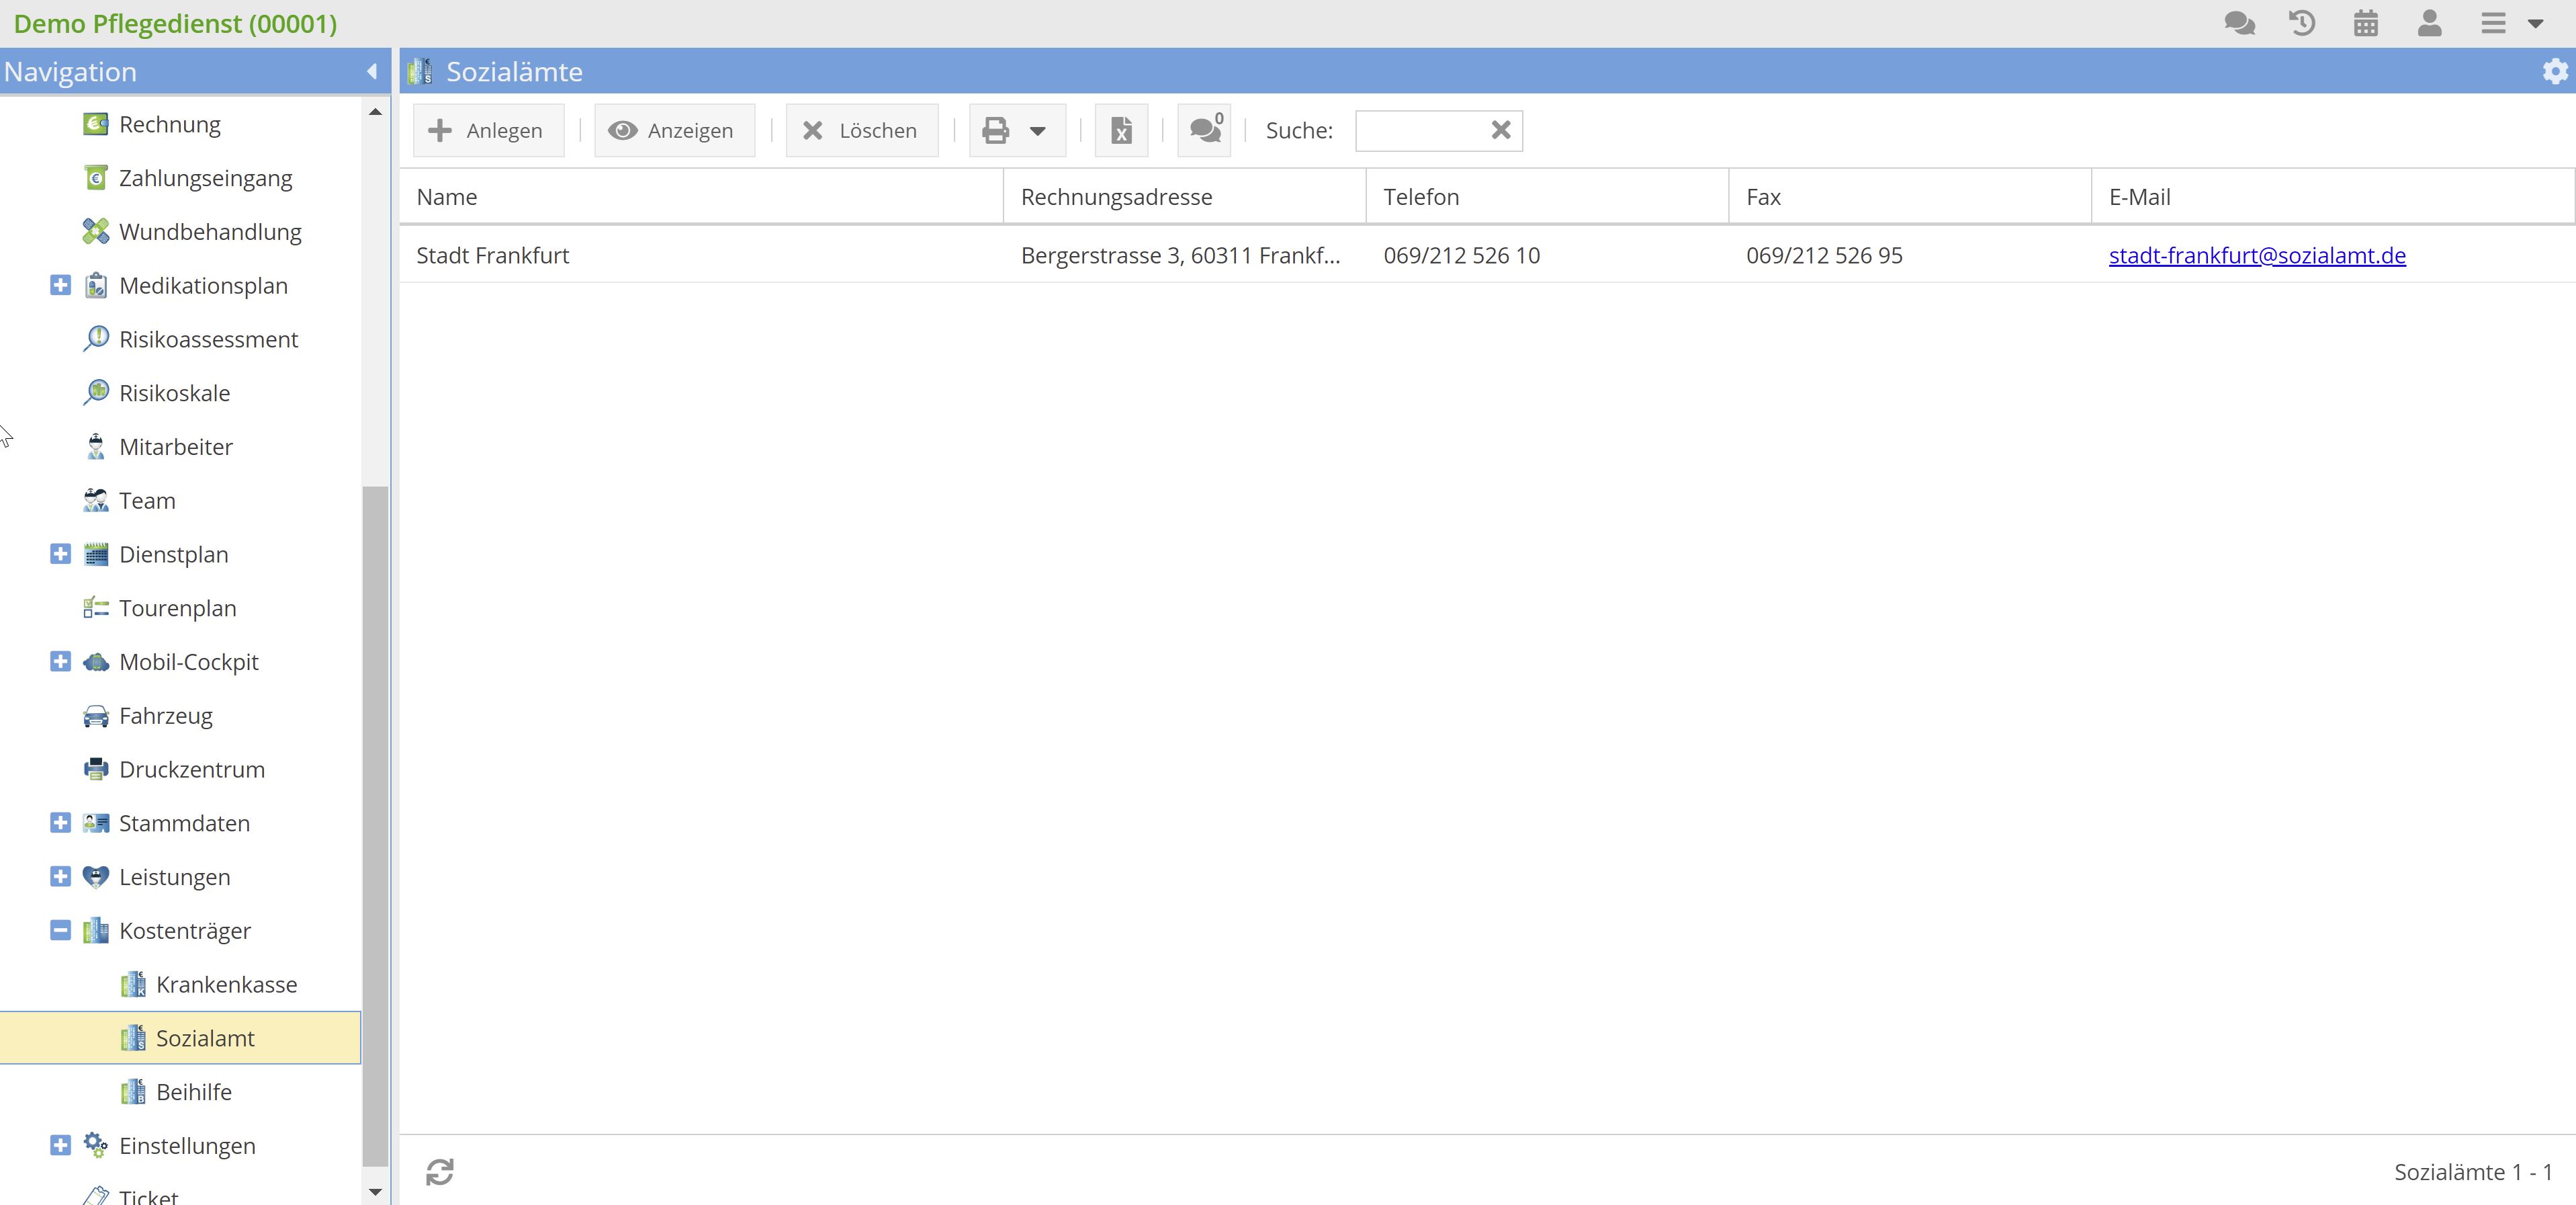Viewport: 2576px width, 1205px height.
Task: Open the hamburger main menu dropdown
Action: pyautogui.click(x=2511, y=23)
